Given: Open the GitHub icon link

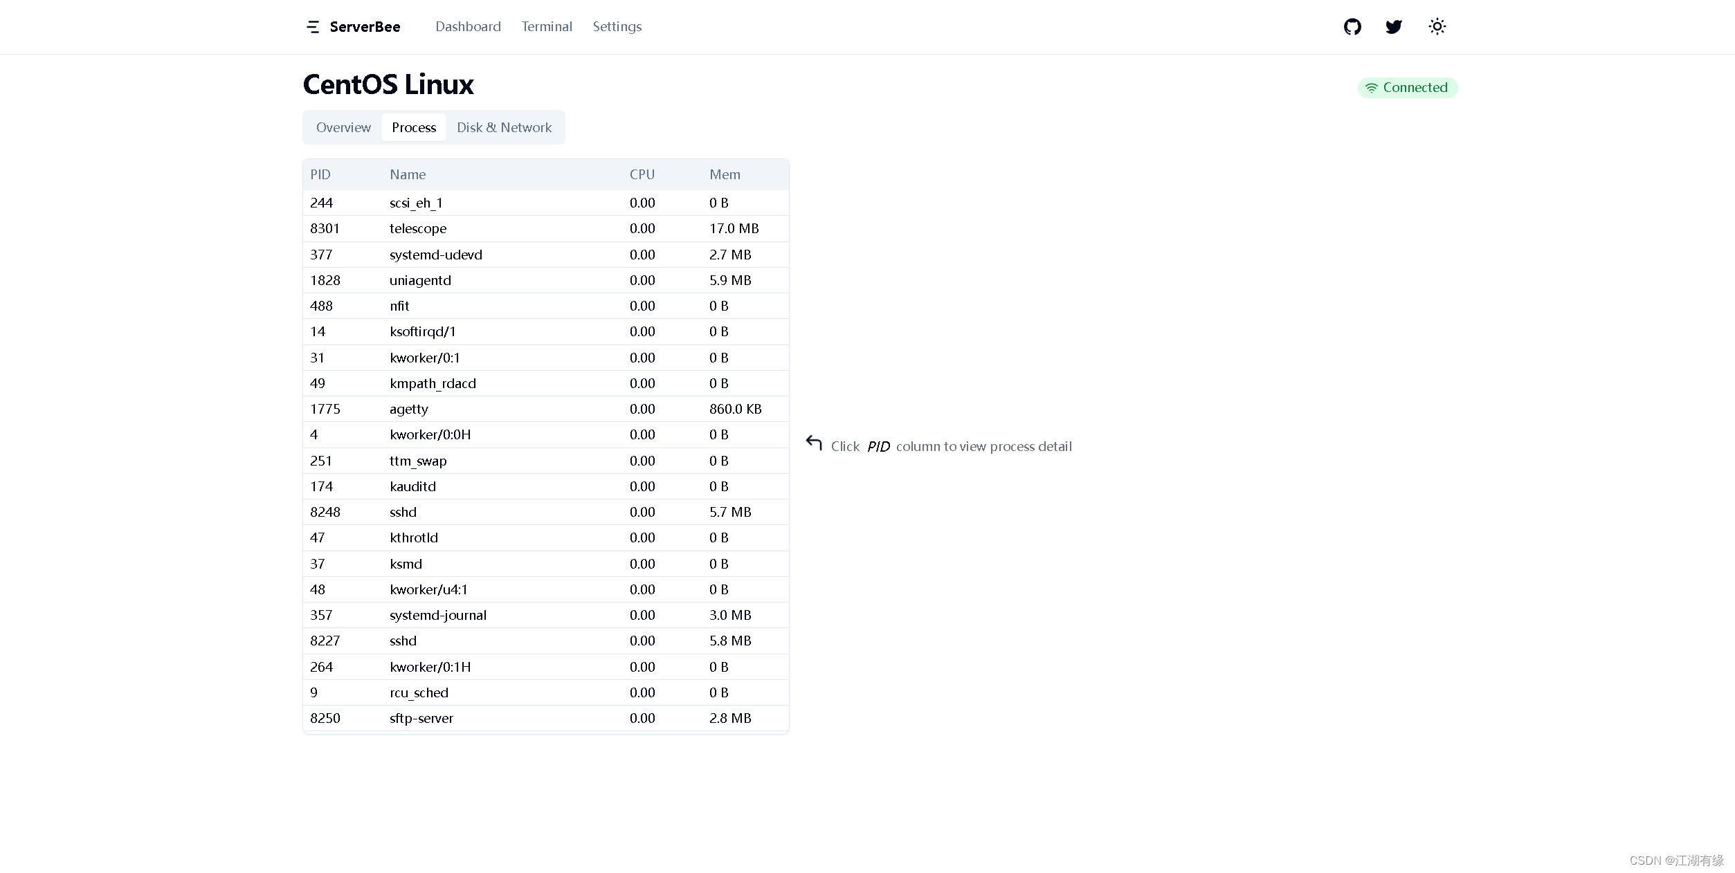Looking at the screenshot, I should tap(1352, 27).
